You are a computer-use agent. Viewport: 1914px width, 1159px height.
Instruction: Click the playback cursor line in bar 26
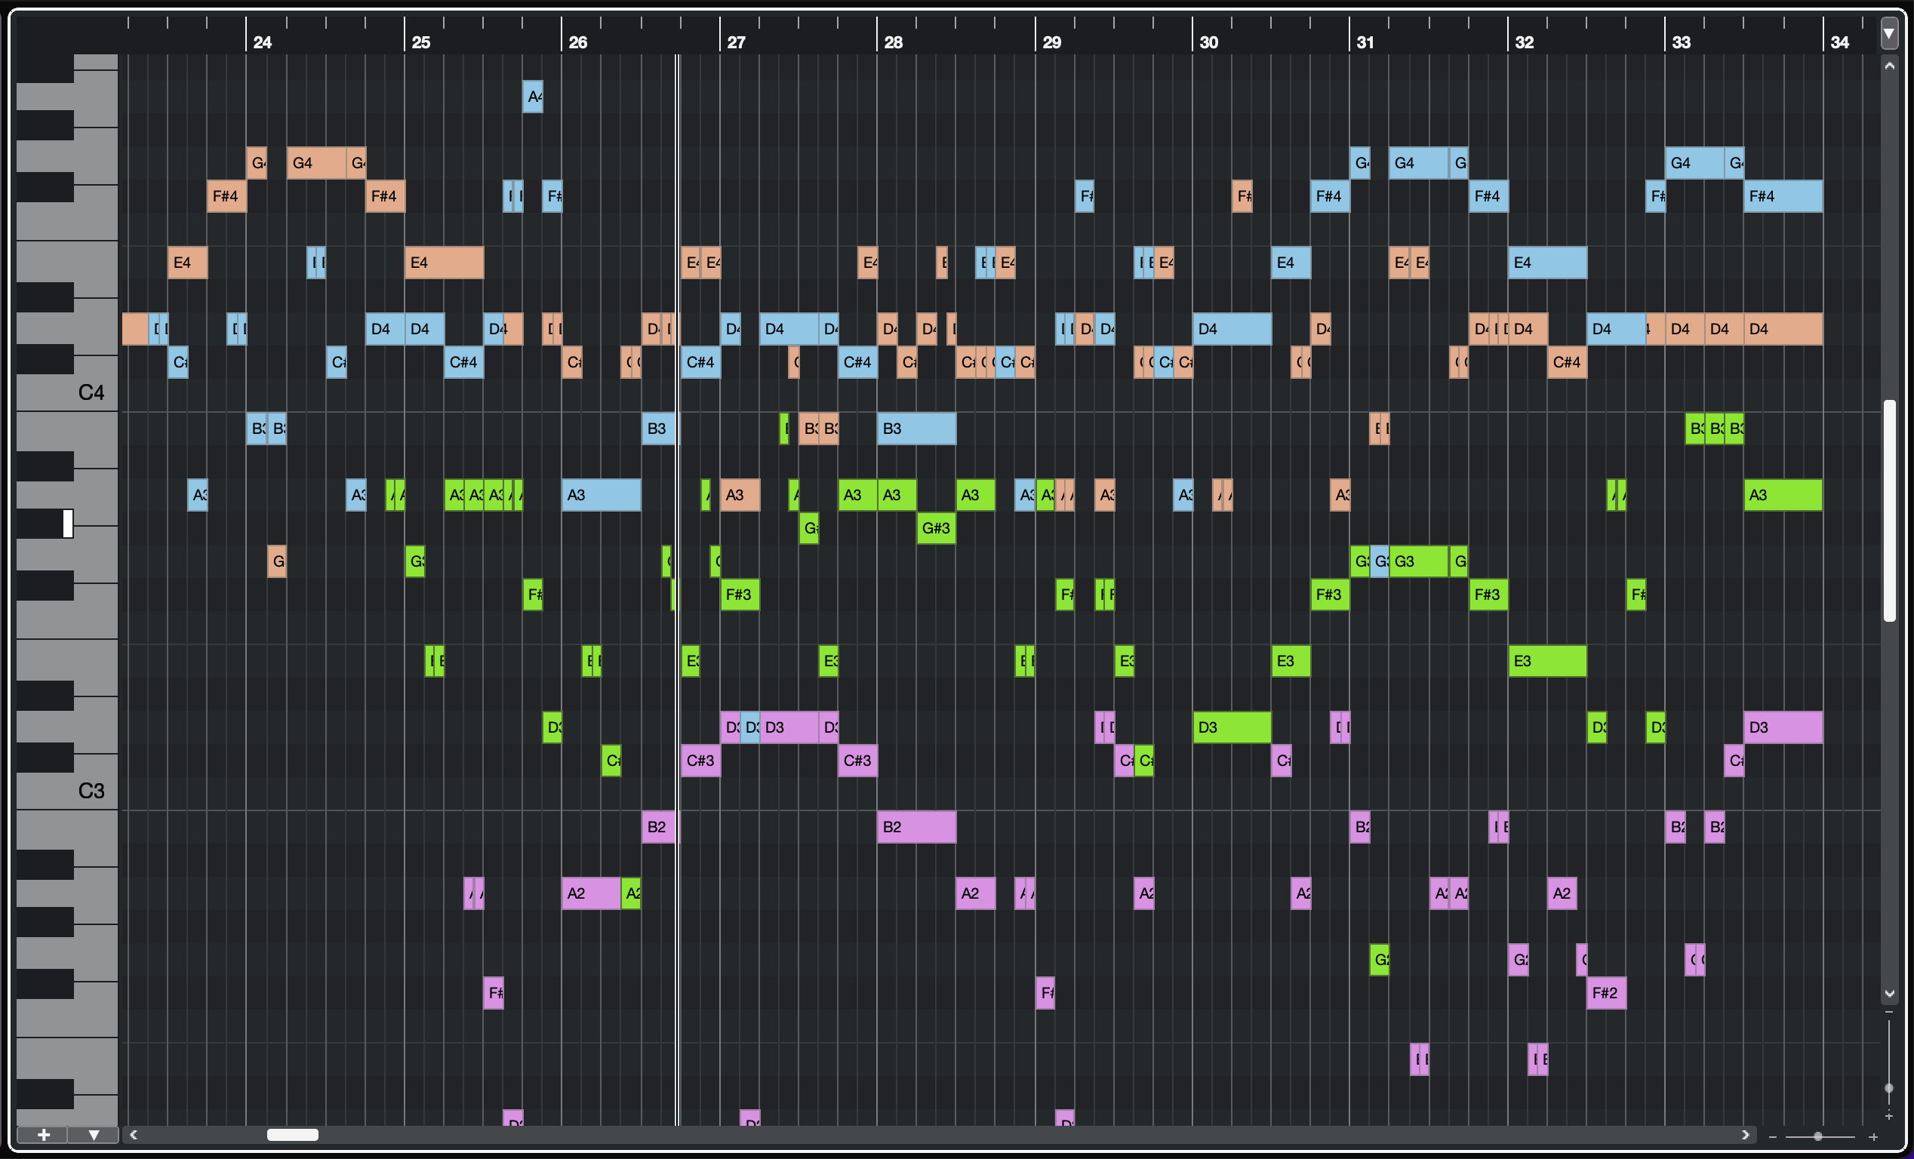click(x=677, y=590)
